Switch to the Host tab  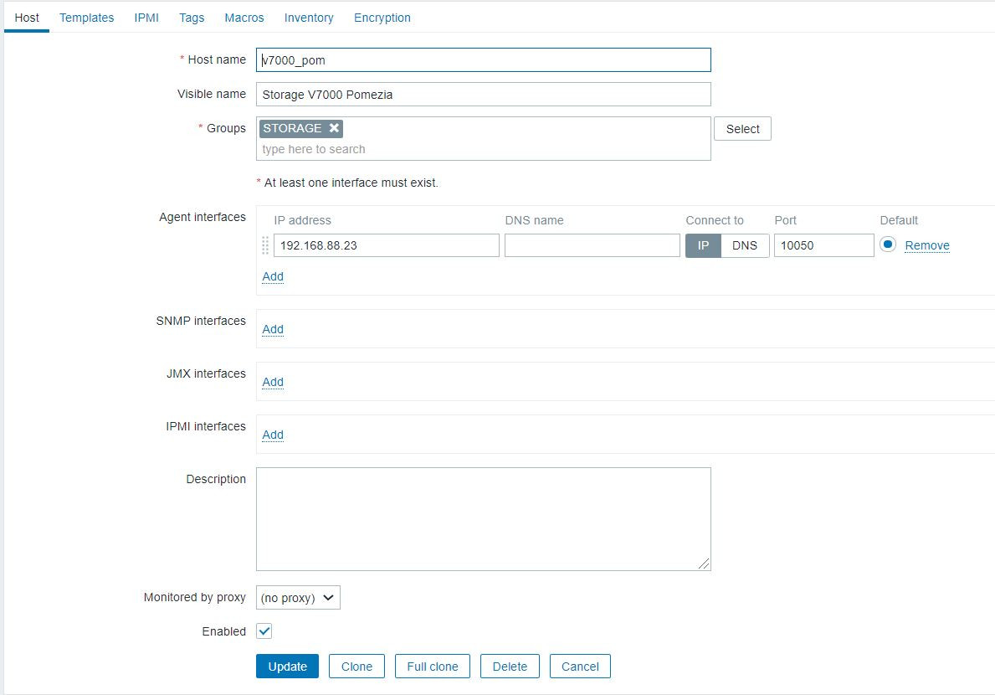click(x=27, y=18)
